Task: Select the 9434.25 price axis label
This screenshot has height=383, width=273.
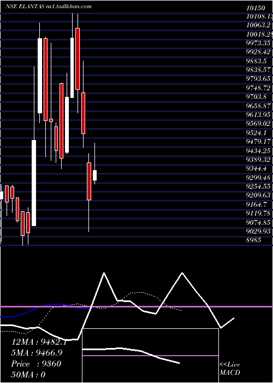Action: [258, 150]
